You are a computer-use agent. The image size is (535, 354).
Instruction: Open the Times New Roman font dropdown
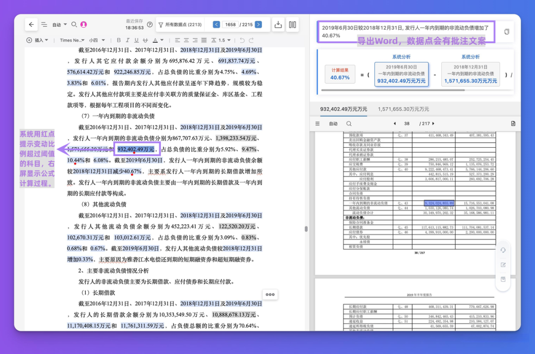coord(72,40)
